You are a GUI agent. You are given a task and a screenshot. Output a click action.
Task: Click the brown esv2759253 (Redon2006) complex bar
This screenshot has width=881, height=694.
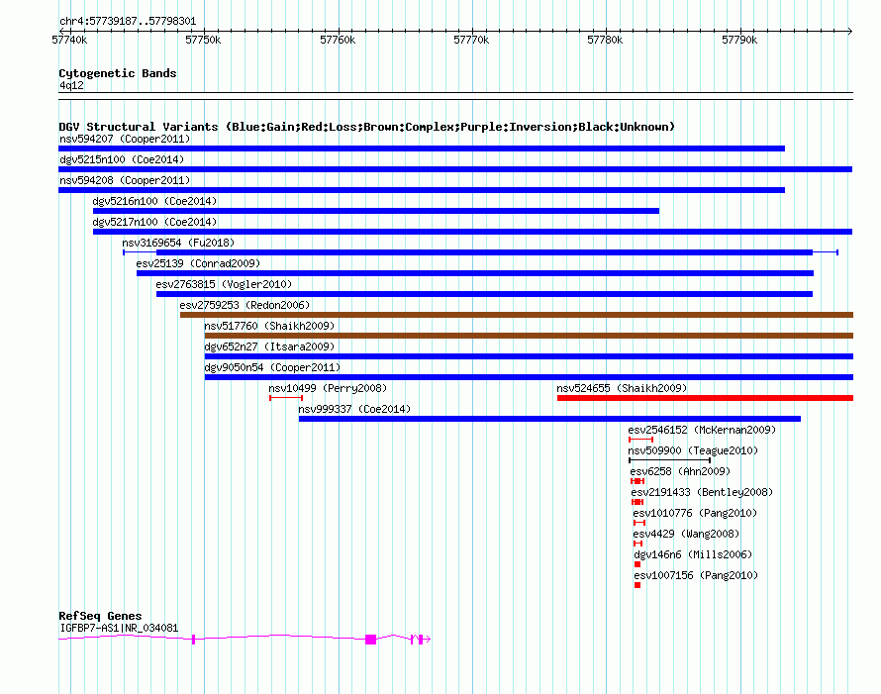coord(517,315)
